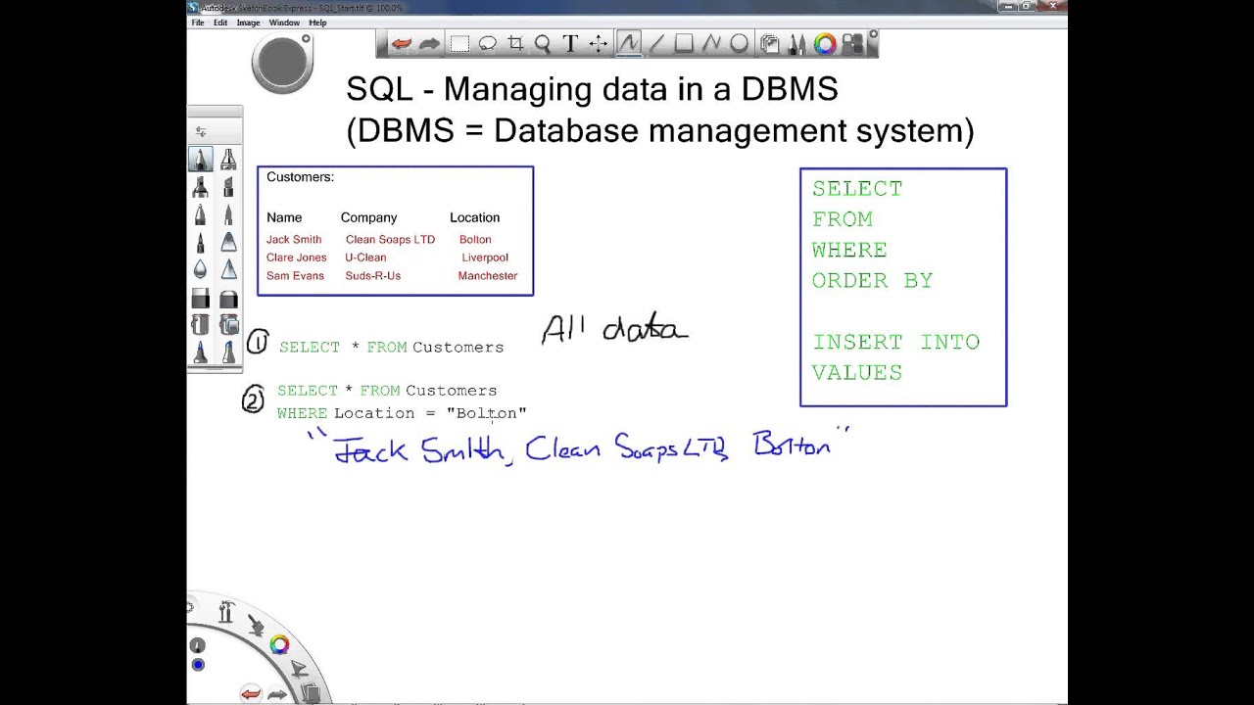Open the Edit menu

[220, 23]
